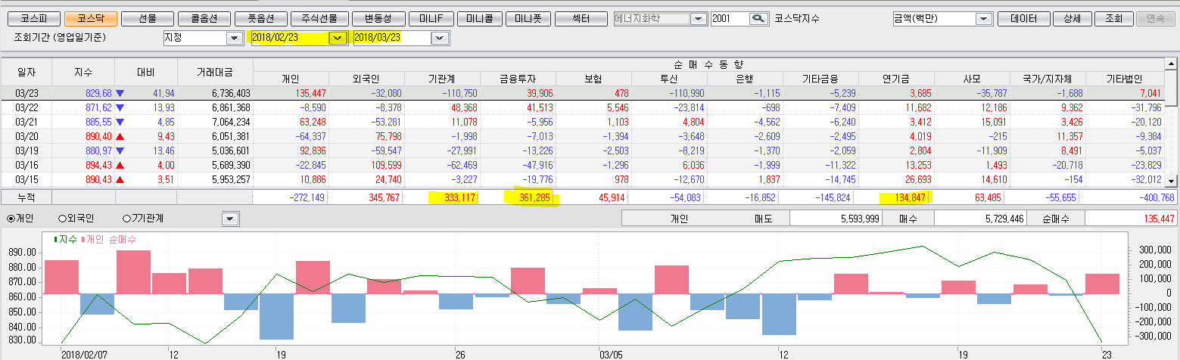
Task: Open the 지정 period type dropdown
Action: (x=234, y=37)
